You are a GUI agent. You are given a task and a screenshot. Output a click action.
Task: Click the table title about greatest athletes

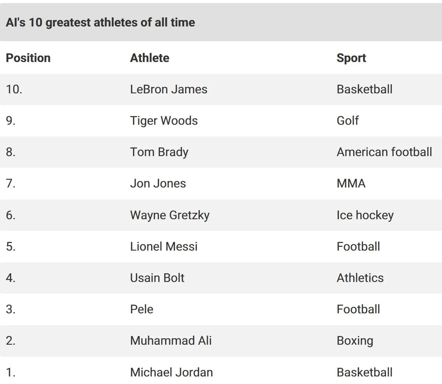(x=100, y=23)
